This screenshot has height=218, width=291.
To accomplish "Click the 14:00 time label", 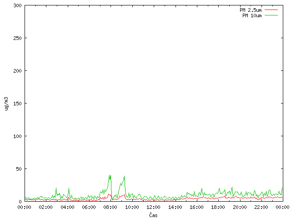I will (175, 207).
